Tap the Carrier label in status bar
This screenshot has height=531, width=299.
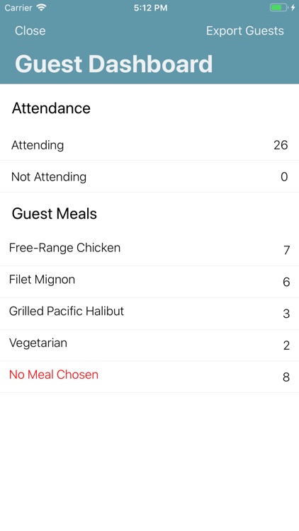[x=18, y=8]
